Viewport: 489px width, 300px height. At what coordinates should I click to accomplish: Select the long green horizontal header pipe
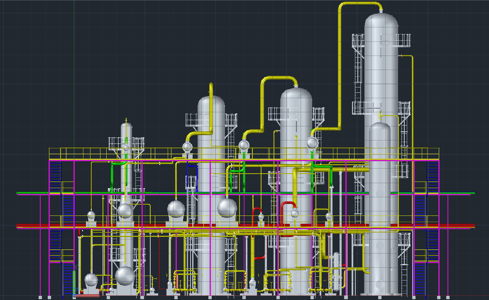click(245, 193)
